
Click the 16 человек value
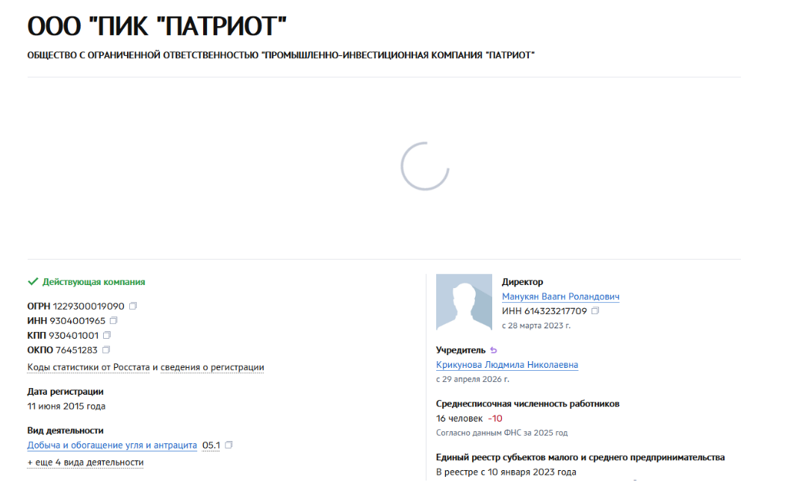click(x=459, y=419)
